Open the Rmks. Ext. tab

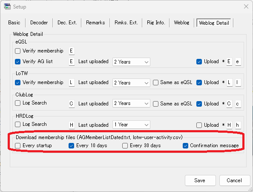click(x=126, y=23)
